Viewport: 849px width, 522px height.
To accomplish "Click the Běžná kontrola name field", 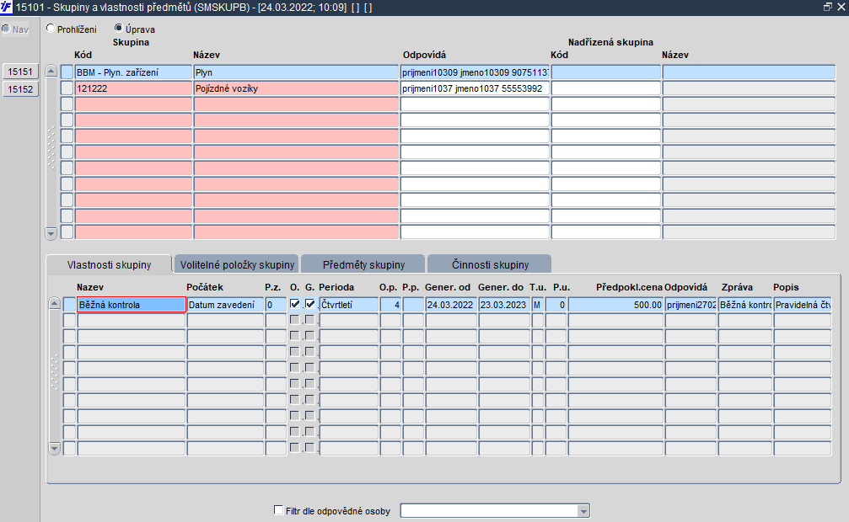I will [x=132, y=305].
